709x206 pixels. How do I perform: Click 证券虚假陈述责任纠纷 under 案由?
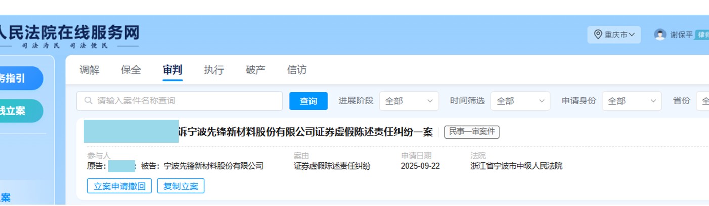[x=332, y=166]
